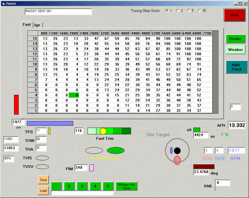249x198 pixels.
Task: Click Fill Maps with Stock
Action: 126,186
